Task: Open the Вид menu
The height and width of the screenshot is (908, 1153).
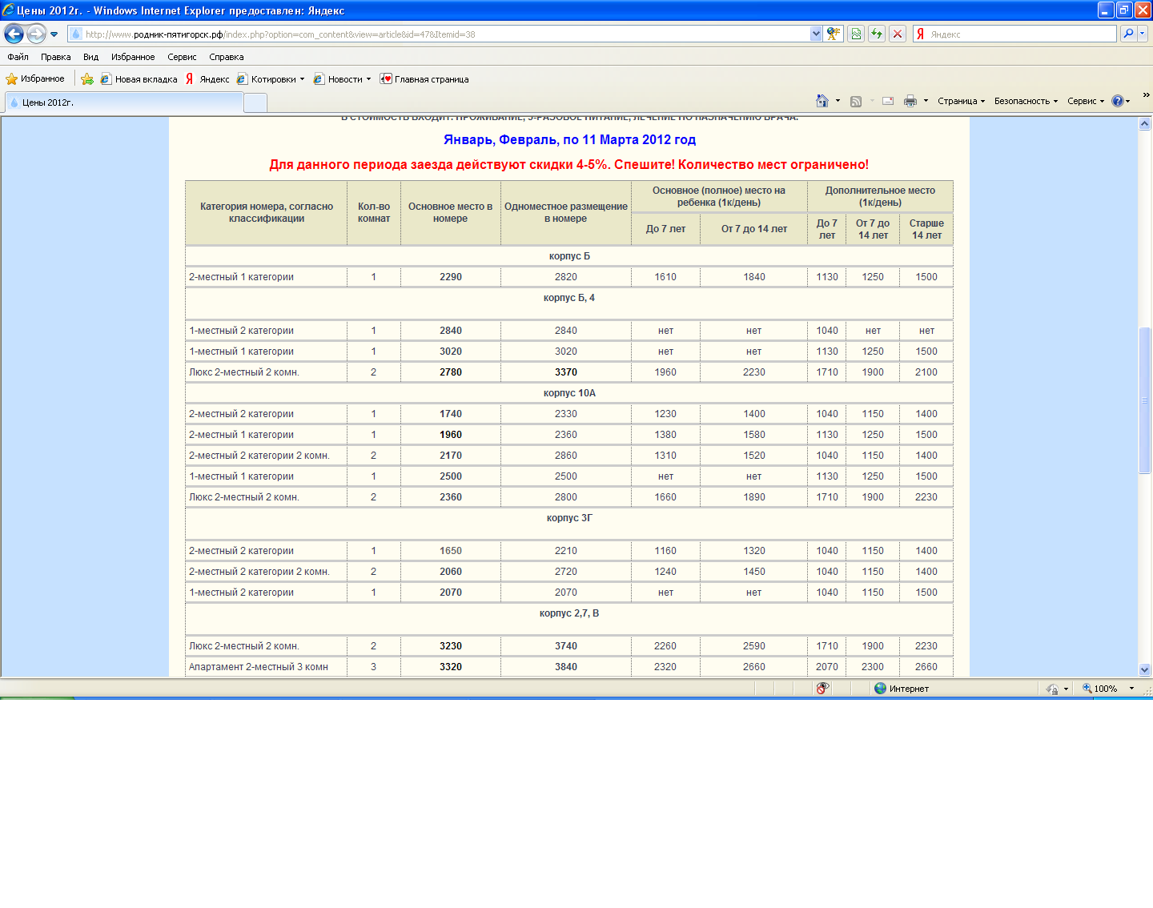Action: (90, 57)
